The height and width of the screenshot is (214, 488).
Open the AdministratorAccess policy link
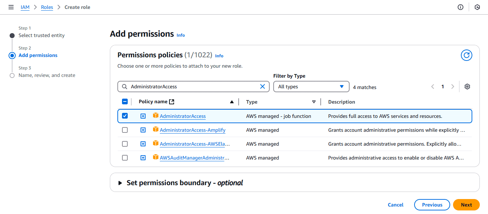183,116
